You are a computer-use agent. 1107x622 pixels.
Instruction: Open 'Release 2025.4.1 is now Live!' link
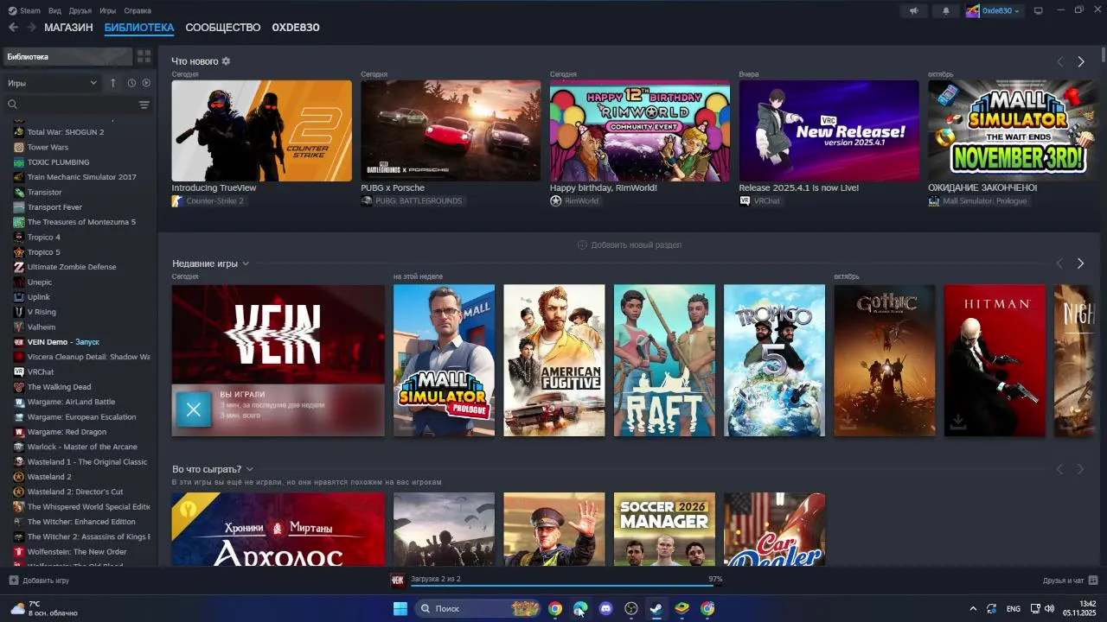click(x=799, y=187)
